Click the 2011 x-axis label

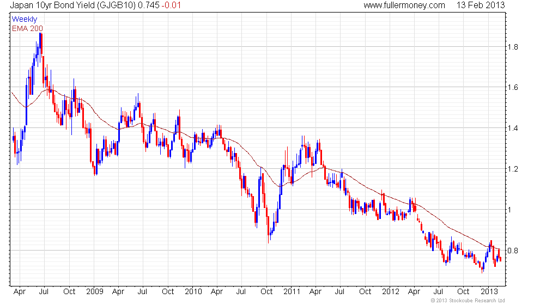pyautogui.click(x=292, y=292)
